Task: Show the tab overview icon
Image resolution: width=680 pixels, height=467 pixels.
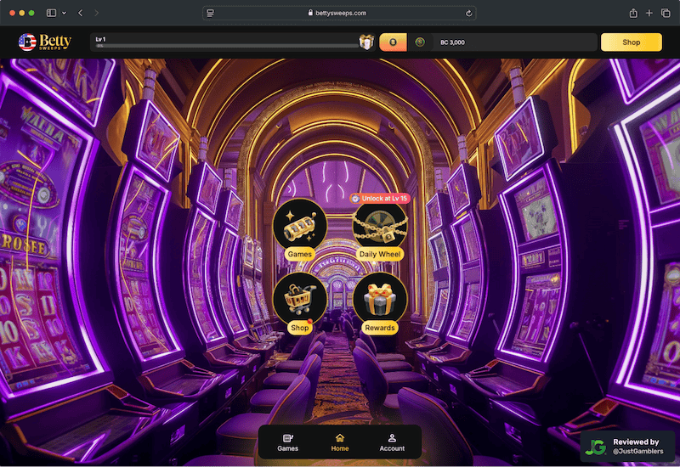Action: pyautogui.click(x=666, y=13)
